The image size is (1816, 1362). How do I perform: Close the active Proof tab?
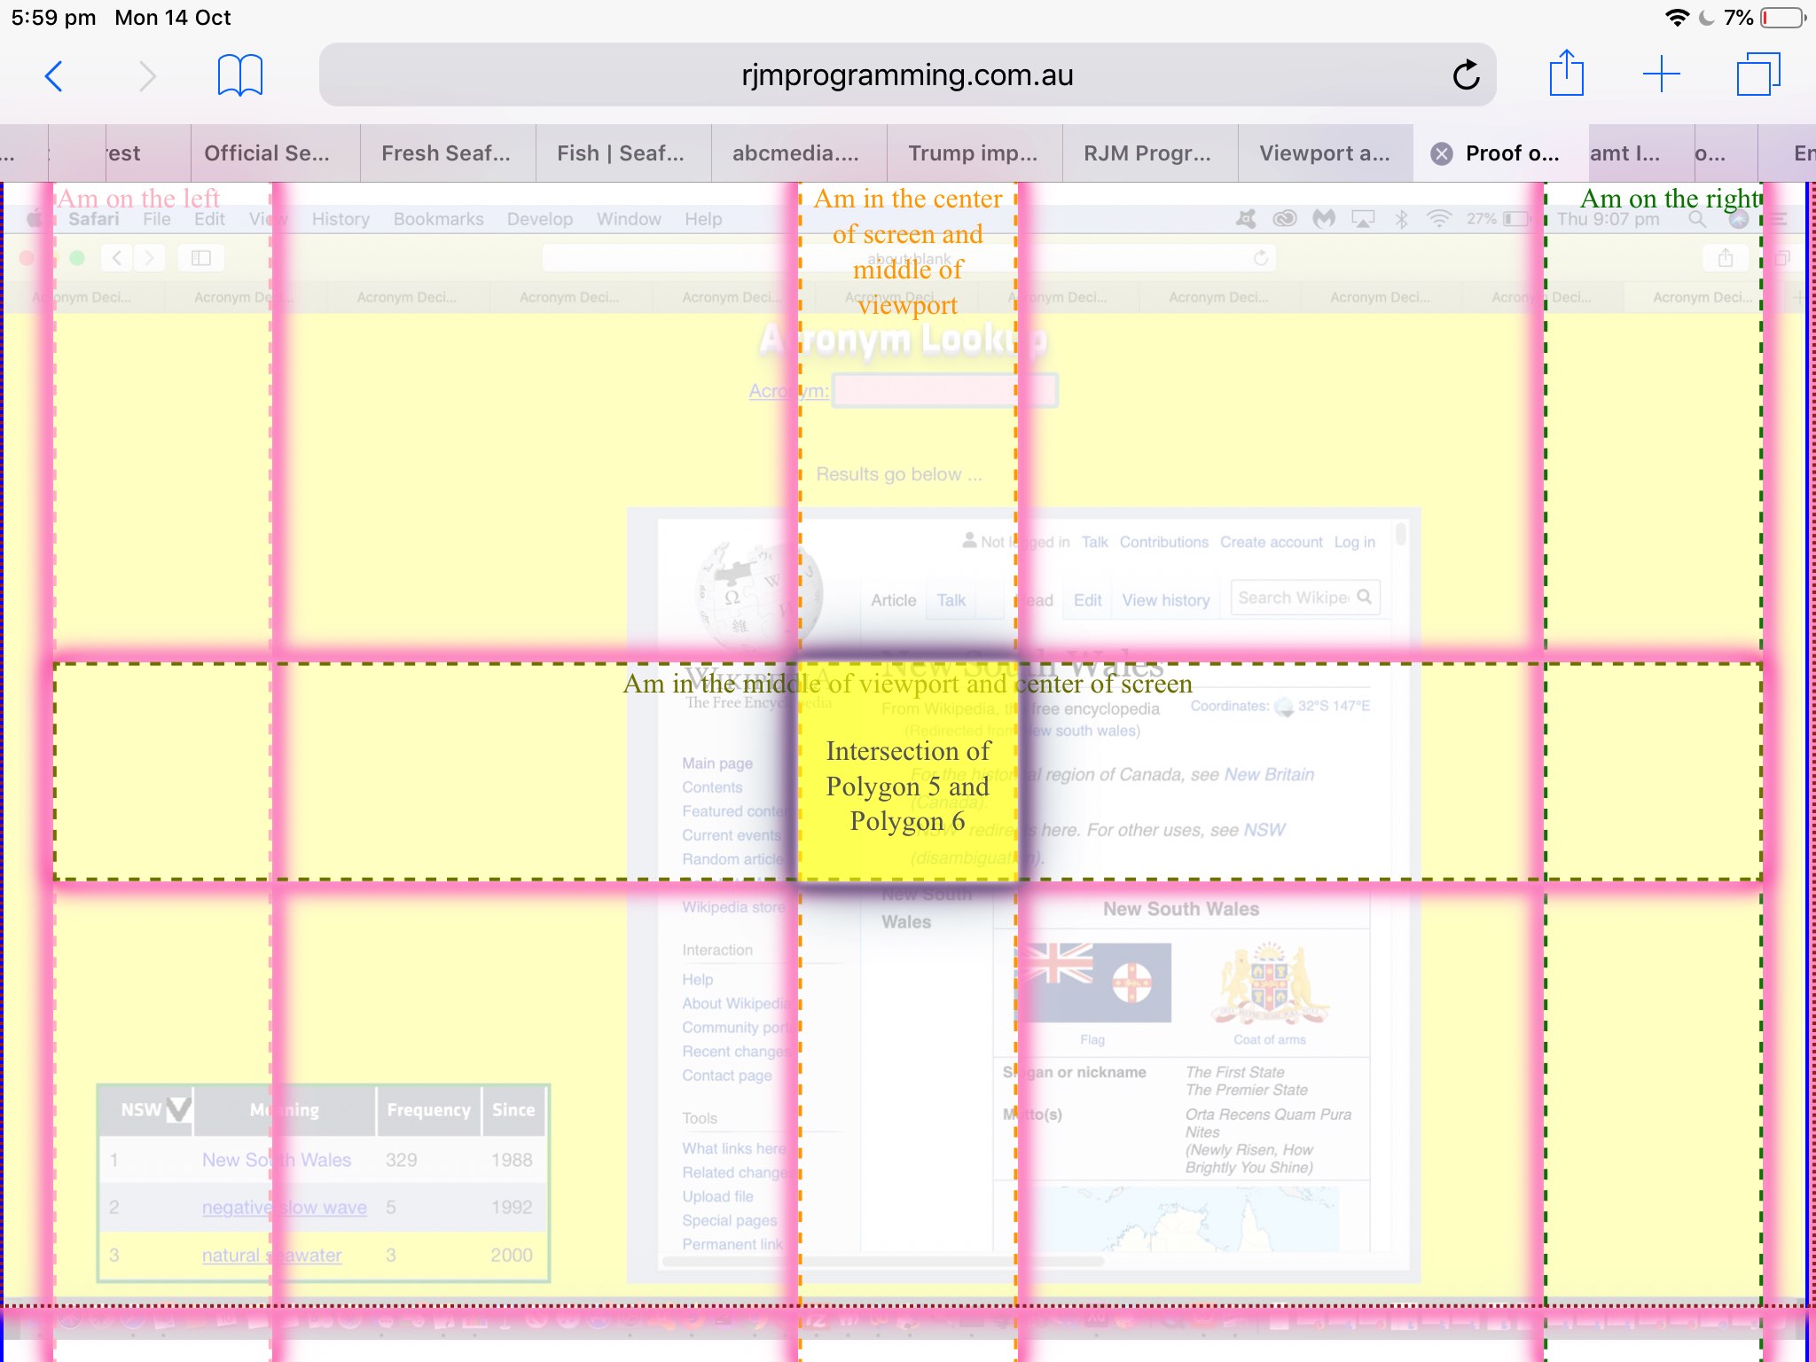tap(1440, 153)
